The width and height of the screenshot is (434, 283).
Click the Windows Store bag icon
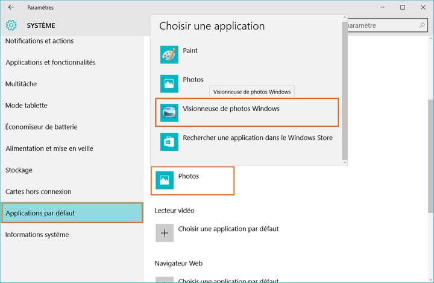pos(169,142)
